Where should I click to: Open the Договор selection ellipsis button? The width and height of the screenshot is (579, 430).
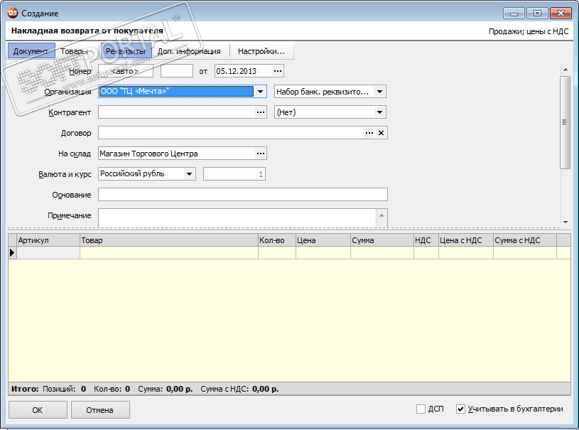pyautogui.click(x=369, y=133)
